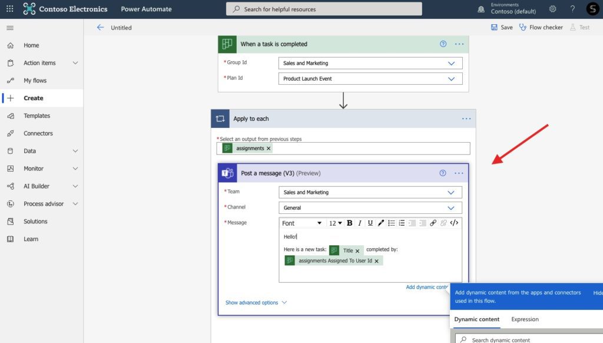The width and height of the screenshot is (603, 343).
Task: Click the Planner icon on trigger header
Action: click(x=227, y=44)
